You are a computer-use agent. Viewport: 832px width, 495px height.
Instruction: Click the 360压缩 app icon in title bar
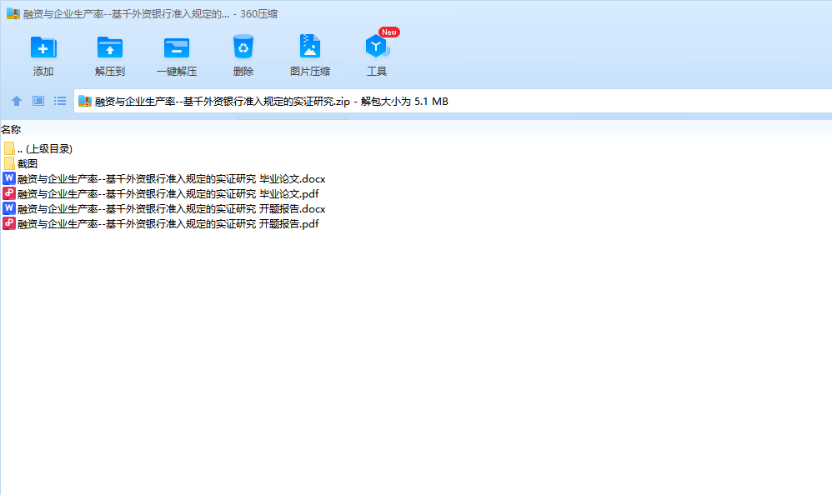point(13,14)
